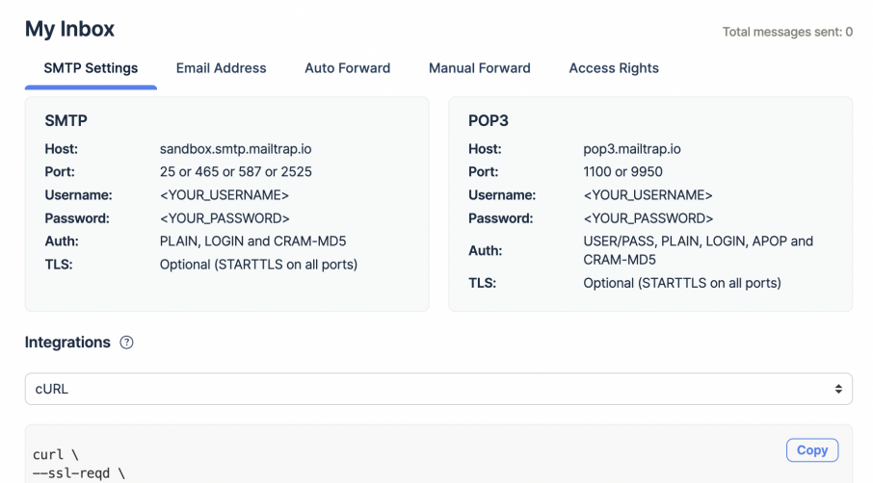Click the SMTP Auth methods text
This screenshot has width=873, height=483.
point(253,241)
